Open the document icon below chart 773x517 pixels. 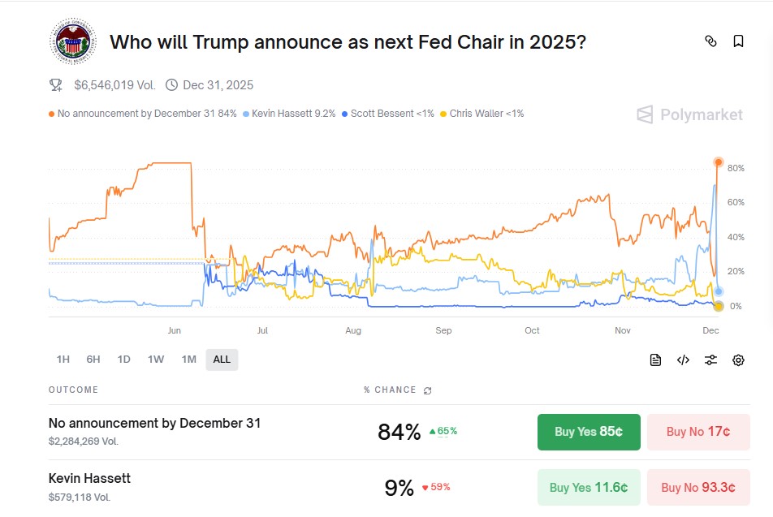(655, 360)
